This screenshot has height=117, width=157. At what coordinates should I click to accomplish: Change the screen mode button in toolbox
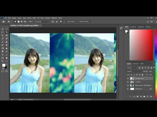[7, 71]
